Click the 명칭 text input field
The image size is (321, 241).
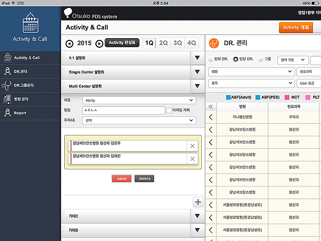[123, 110]
